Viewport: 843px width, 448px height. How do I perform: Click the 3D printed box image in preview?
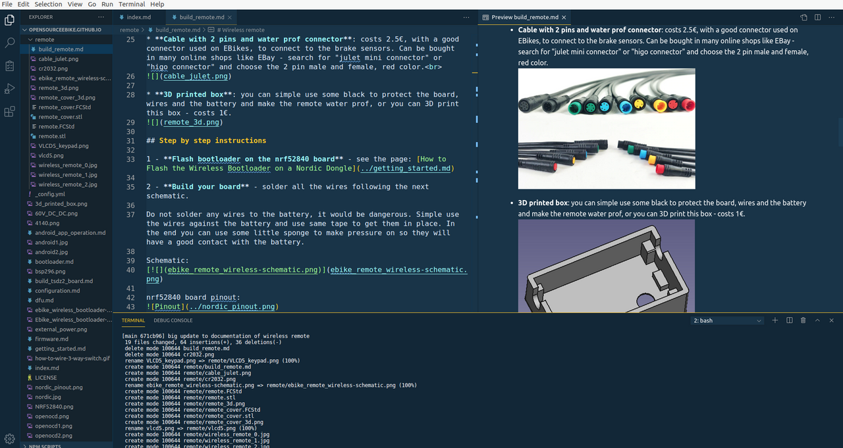(x=607, y=266)
